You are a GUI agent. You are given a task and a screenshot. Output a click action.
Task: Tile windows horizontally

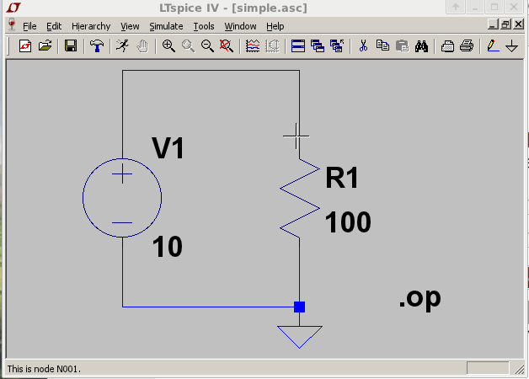298,45
